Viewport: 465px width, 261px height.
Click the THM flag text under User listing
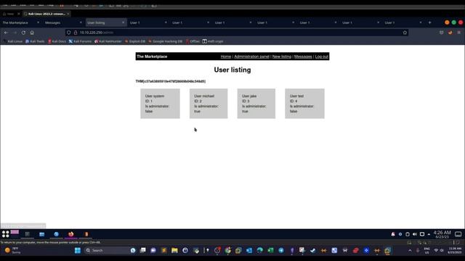pos(171,81)
